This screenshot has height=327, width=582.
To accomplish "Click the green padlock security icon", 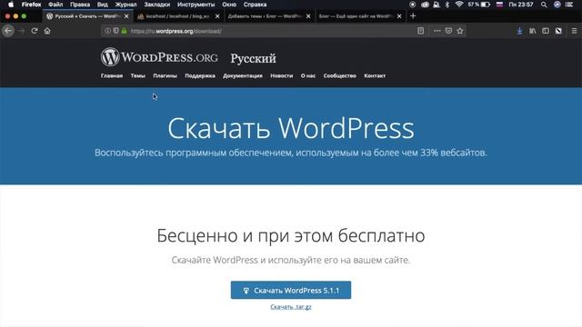I will [124, 31].
